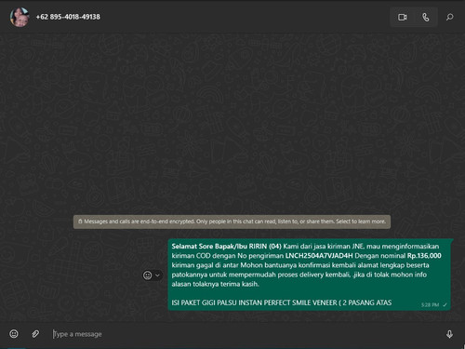The width and height of the screenshot is (465, 349).
Task: Click the sent checkmark of the 5:28 PM message
Action: [445, 305]
